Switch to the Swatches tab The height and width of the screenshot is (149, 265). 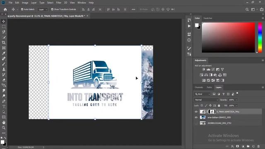[208, 18]
